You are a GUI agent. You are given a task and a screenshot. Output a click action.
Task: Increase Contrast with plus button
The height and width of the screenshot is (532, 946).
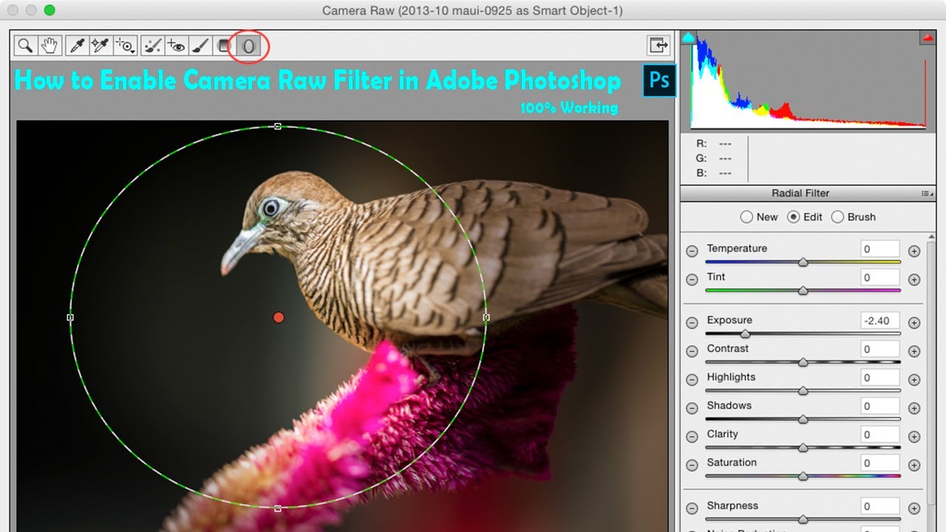click(914, 351)
